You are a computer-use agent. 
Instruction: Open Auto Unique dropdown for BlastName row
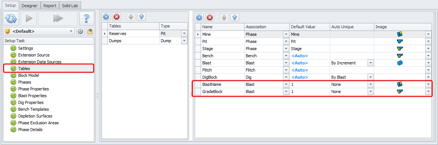371,84
